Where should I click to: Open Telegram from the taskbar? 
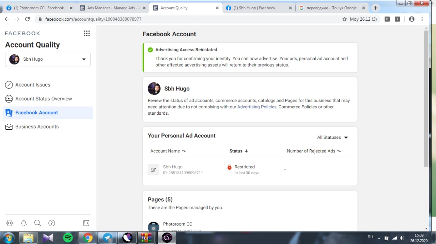click(108, 238)
